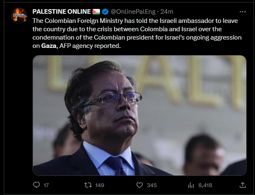This screenshot has height=195, width=255.
Task: Click the Palestinian flag emoji beside the name
Action: (96, 10)
